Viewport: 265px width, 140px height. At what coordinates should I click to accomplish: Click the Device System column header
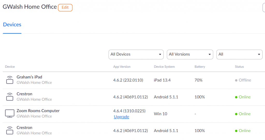164,67
